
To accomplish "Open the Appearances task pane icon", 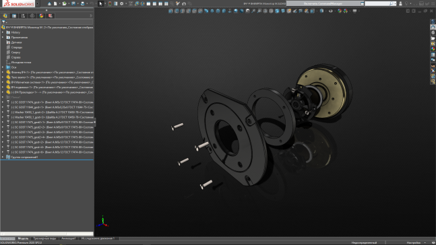I will [433, 49].
